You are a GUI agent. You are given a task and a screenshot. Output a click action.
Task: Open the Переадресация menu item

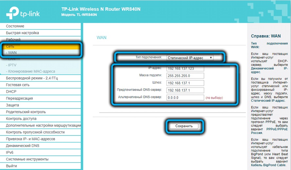(40, 98)
